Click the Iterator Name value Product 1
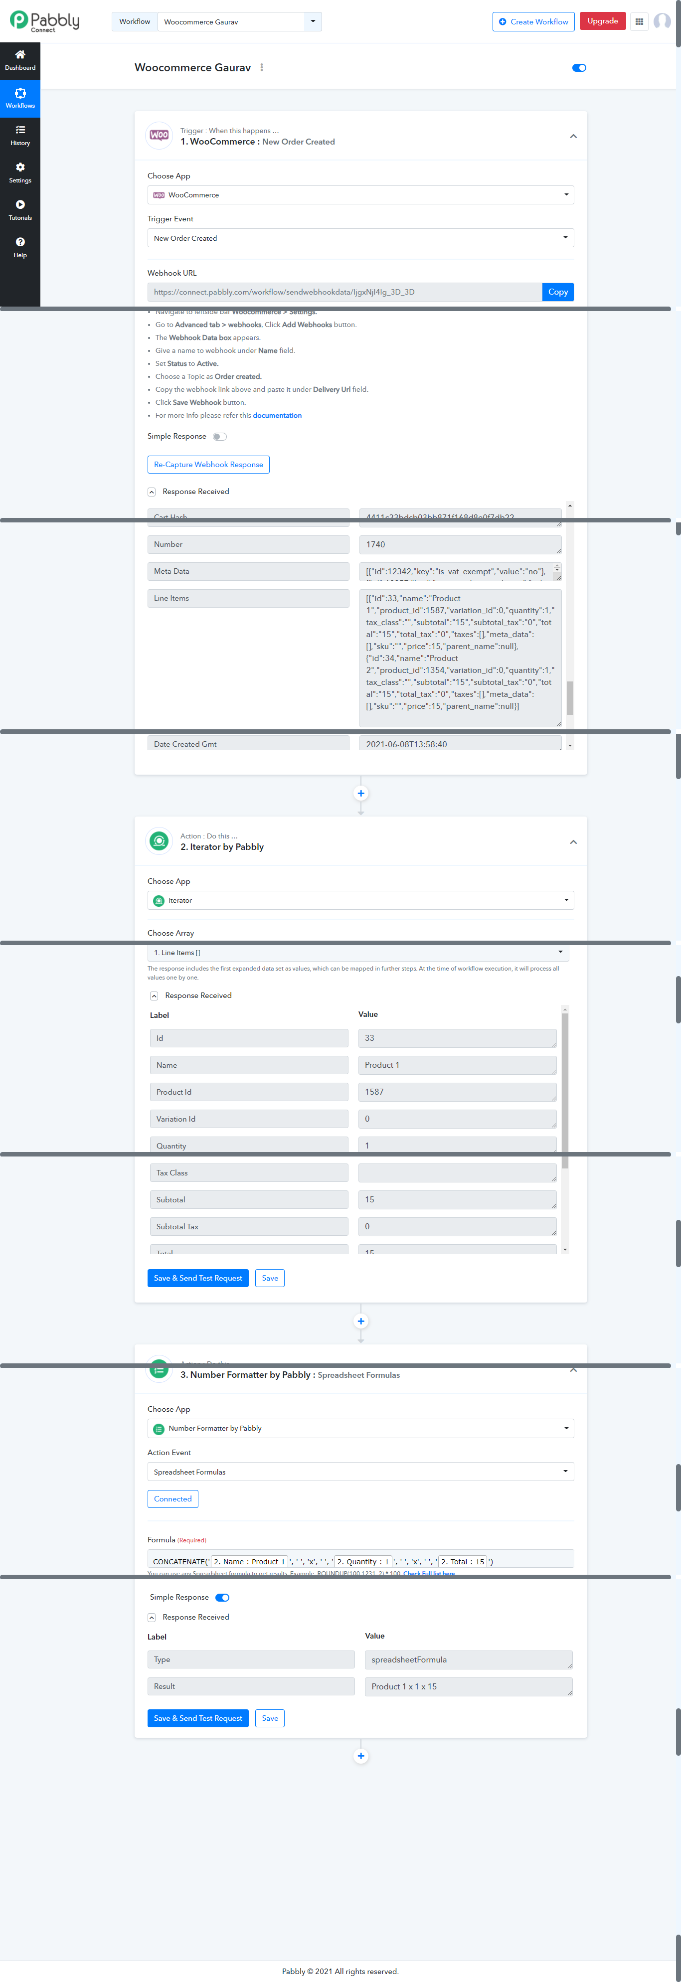The height and width of the screenshot is (1982, 681). [457, 1065]
